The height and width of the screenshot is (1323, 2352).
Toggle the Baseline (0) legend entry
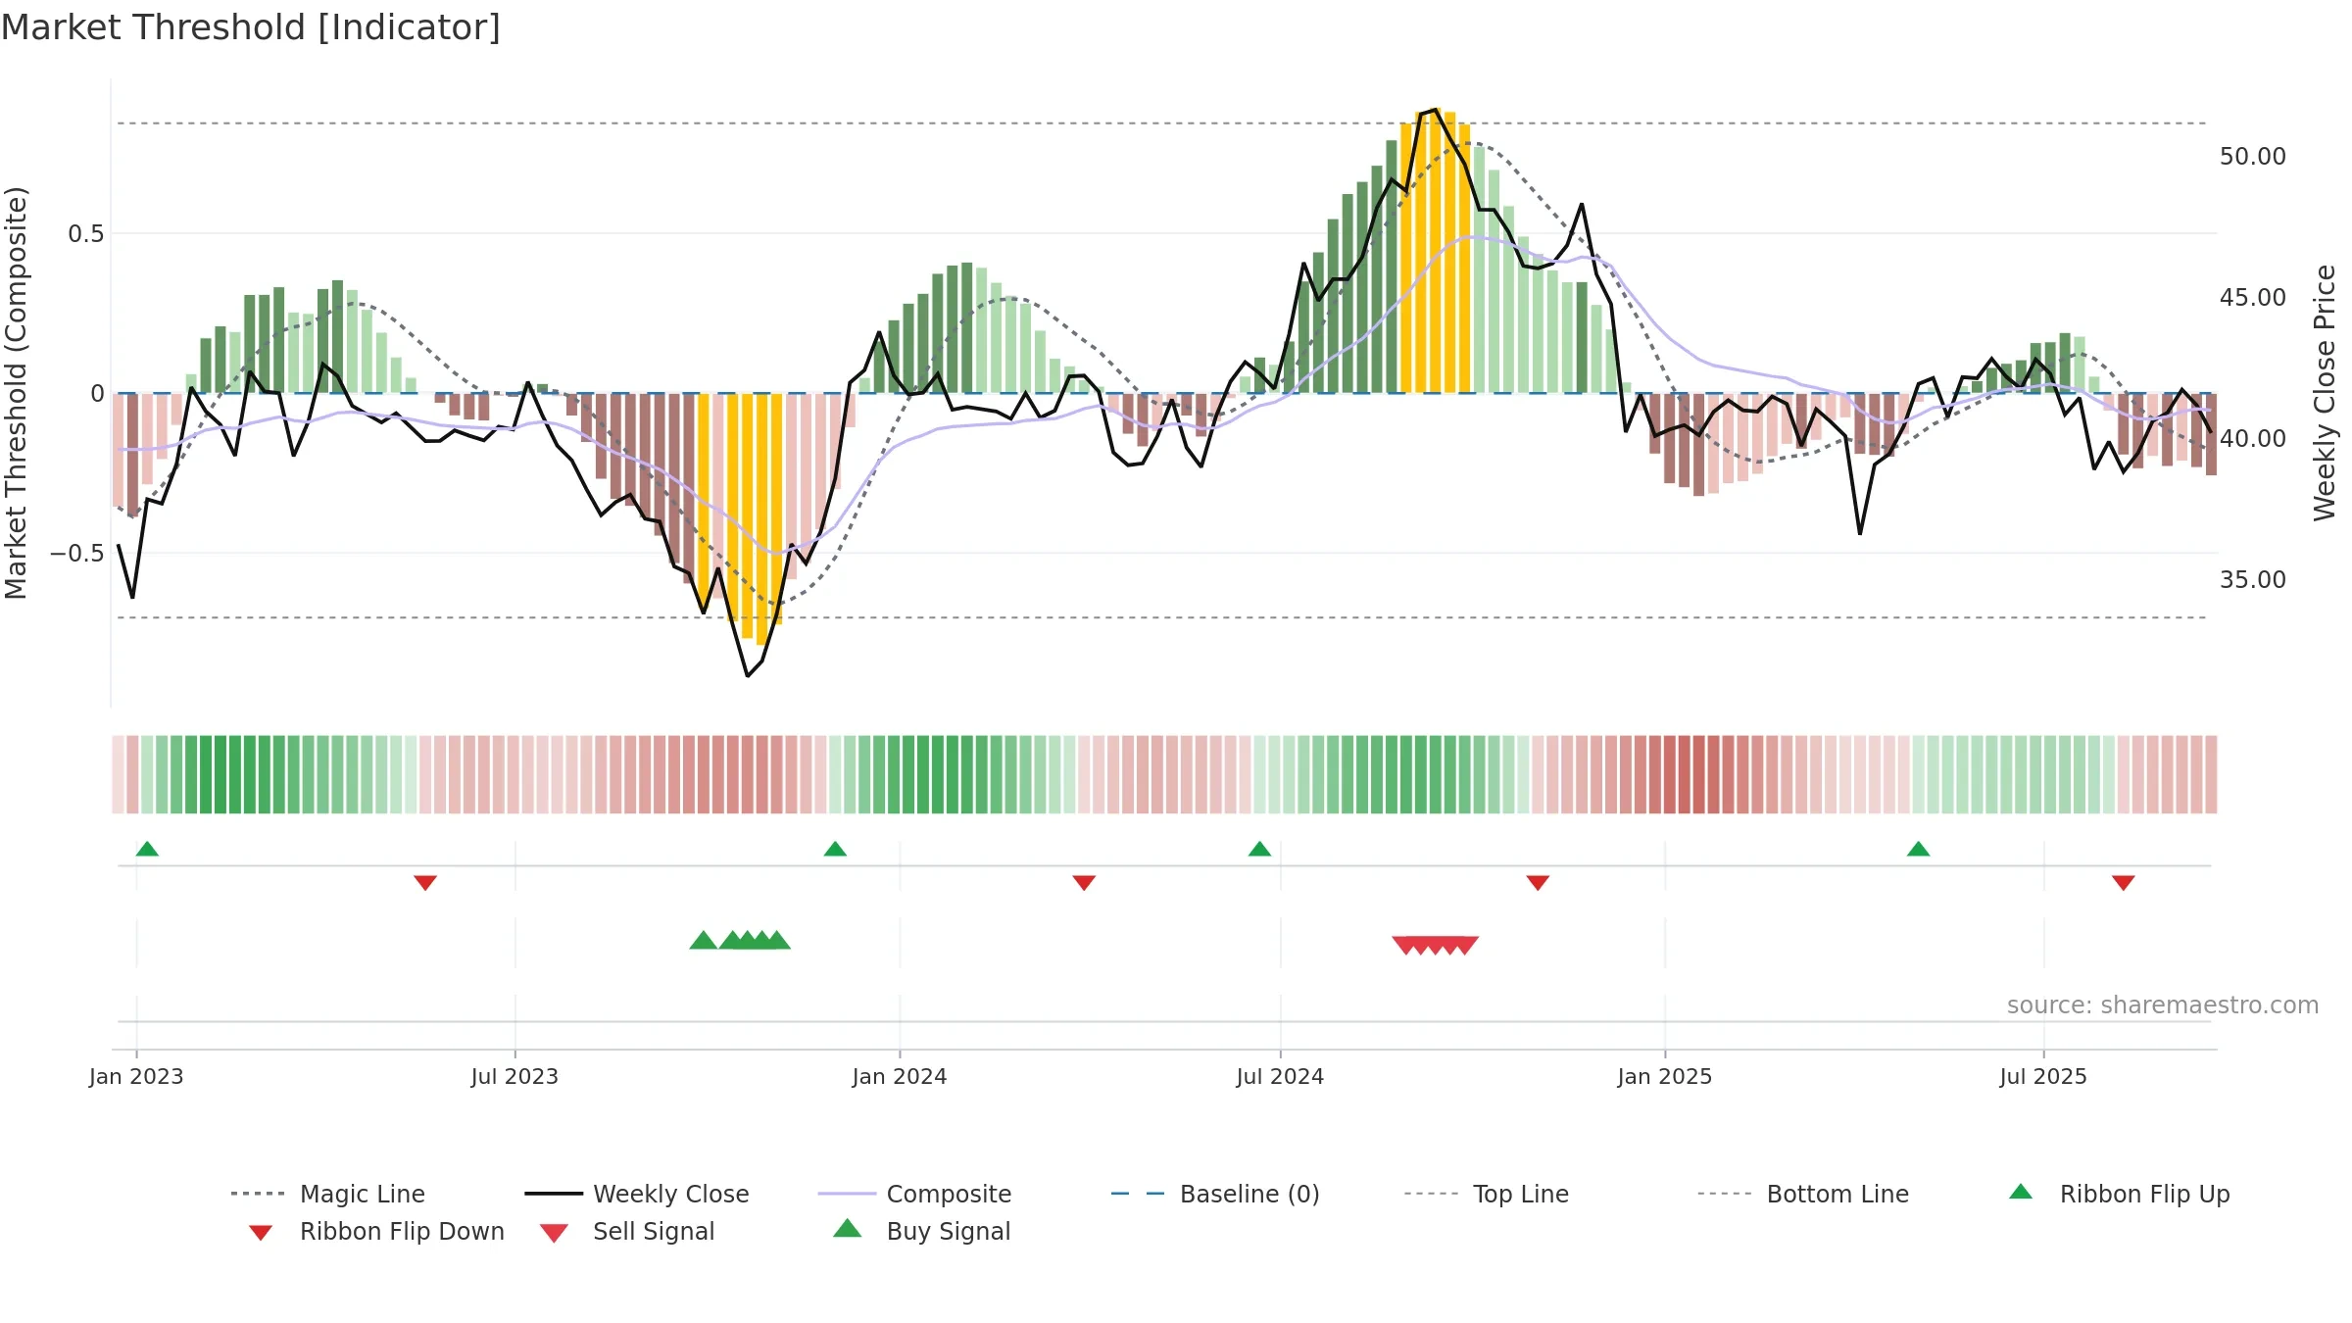(1215, 1194)
